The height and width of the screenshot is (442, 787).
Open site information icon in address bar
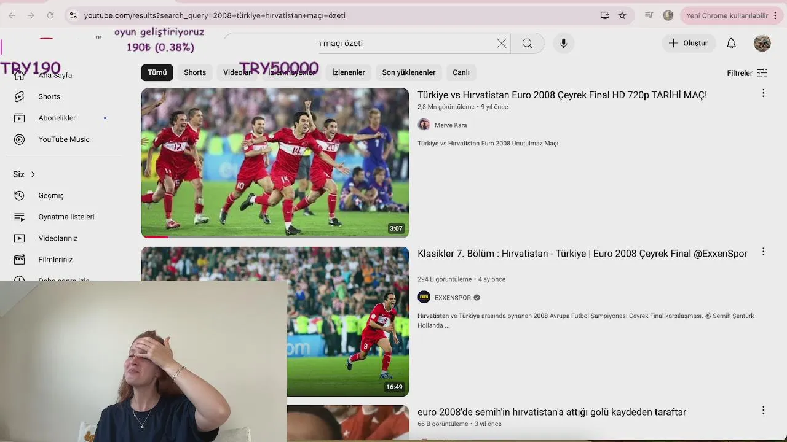[73, 15]
